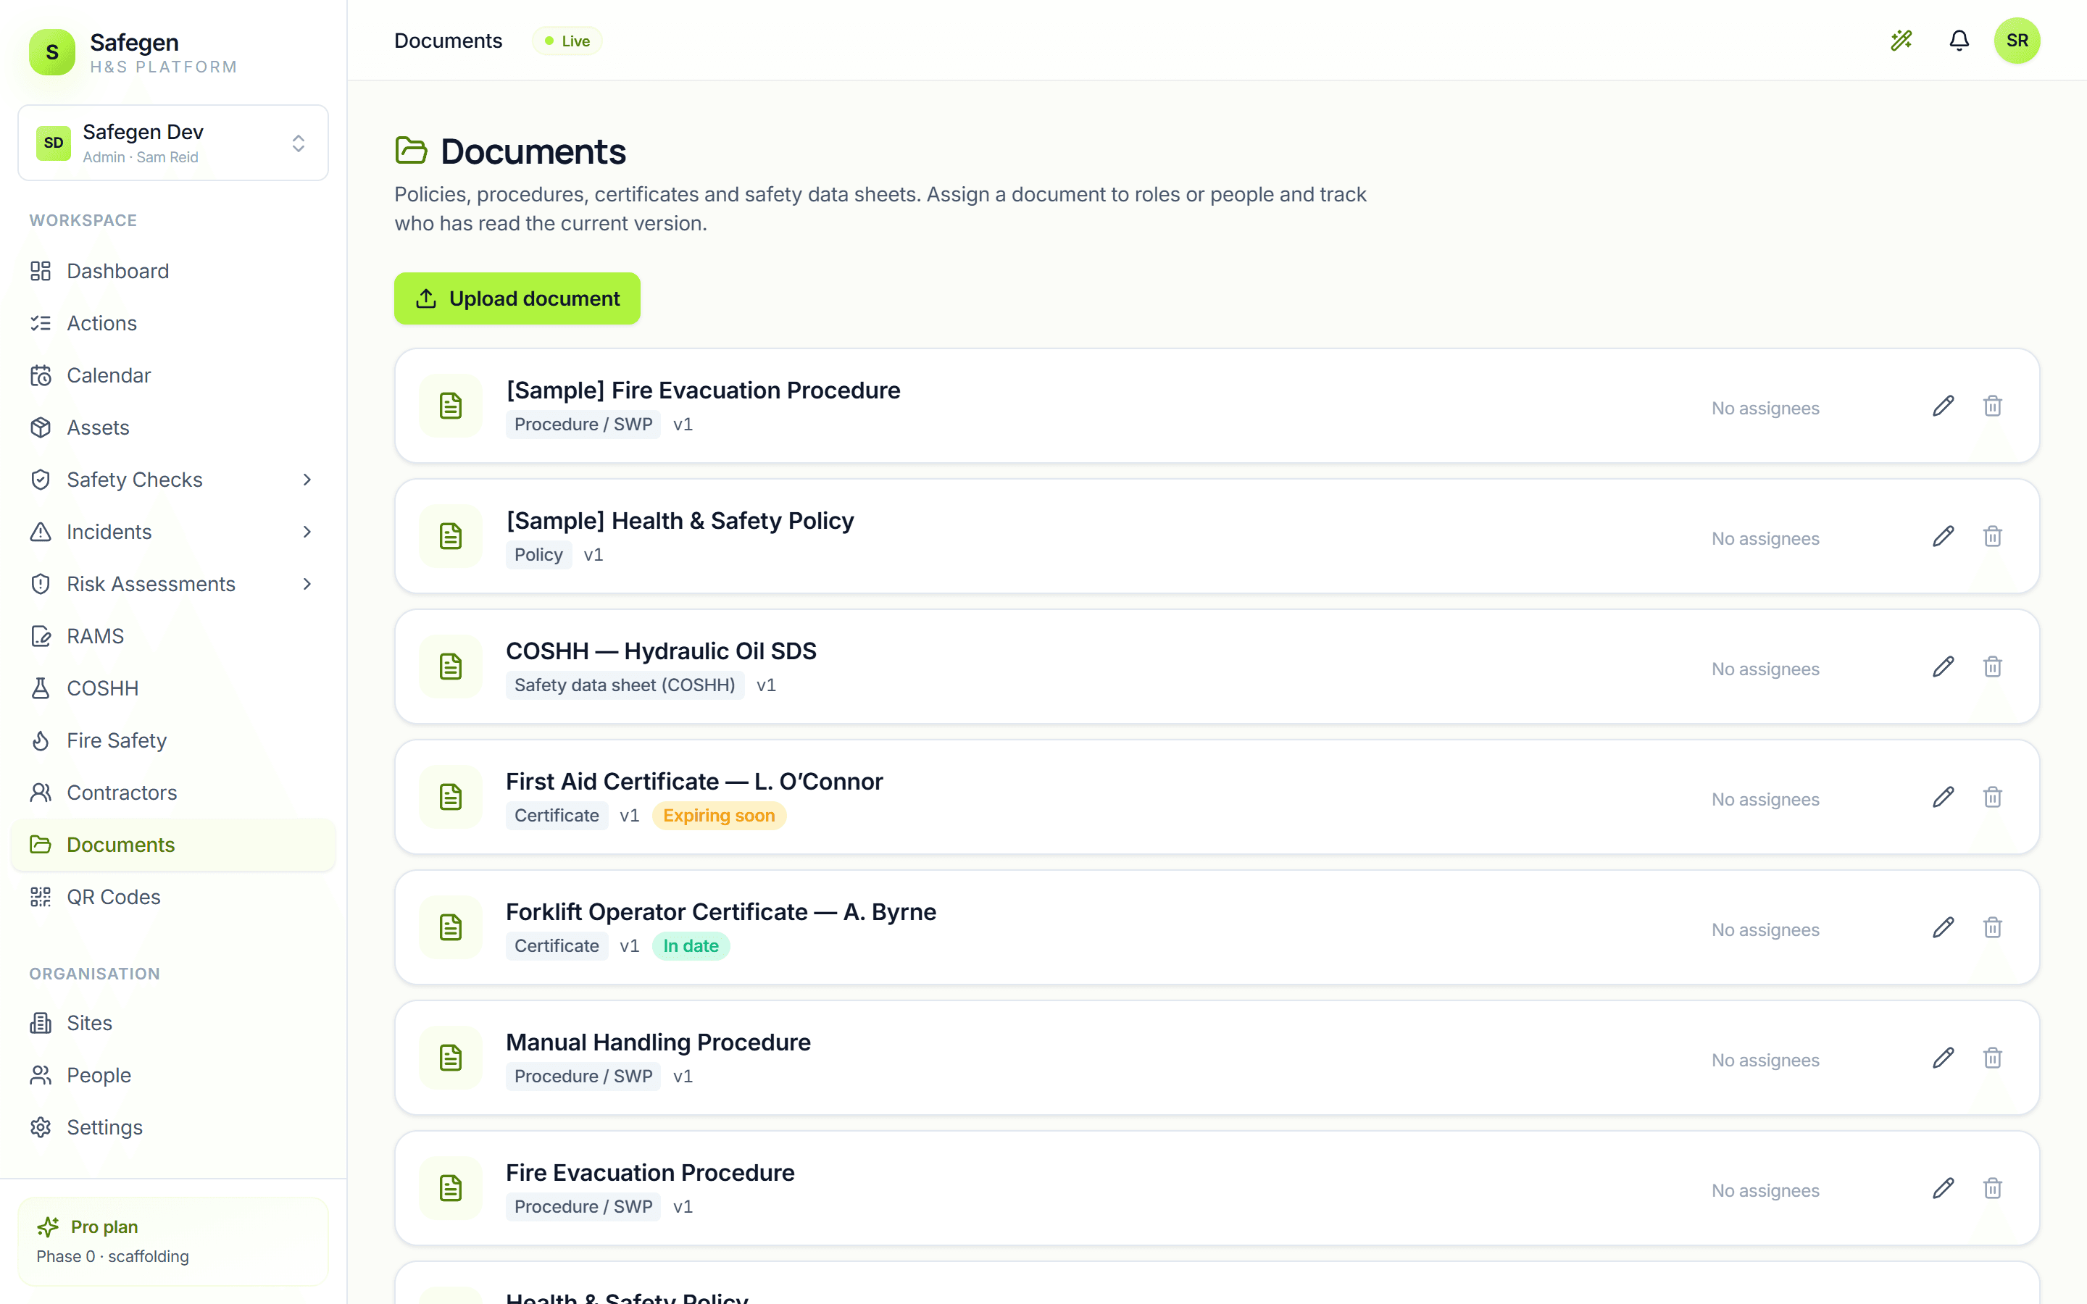Click Upload document button
The width and height of the screenshot is (2087, 1304).
tap(517, 298)
